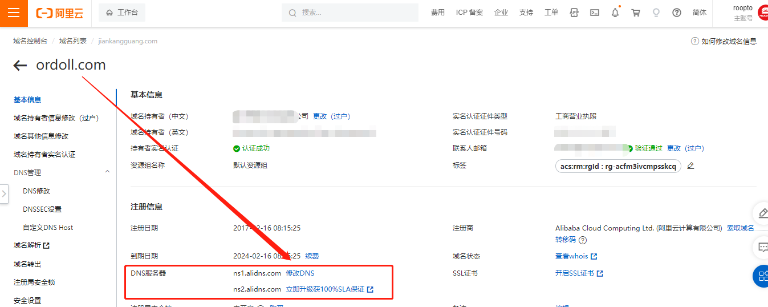Click the roopto user avatar
This screenshot has height=307, width=768.
(x=763, y=13)
